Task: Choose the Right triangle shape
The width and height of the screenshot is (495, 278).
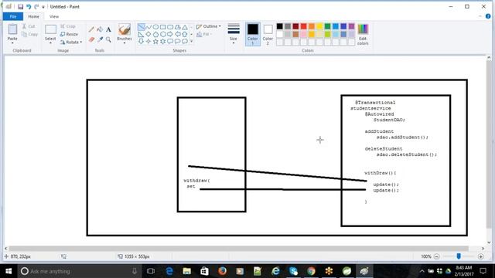Action: coord(141,34)
